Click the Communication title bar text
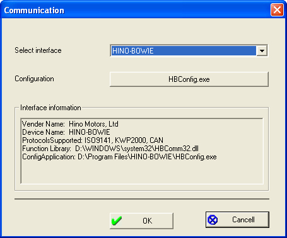Screen dimensions: 287x238 coord(34,11)
